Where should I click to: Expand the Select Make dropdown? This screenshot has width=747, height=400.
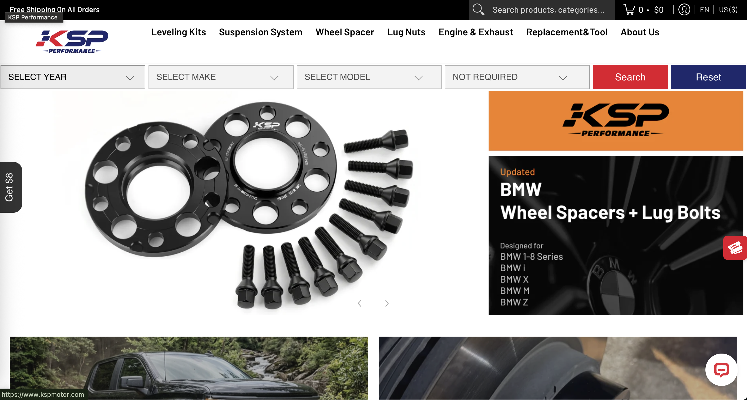click(221, 77)
